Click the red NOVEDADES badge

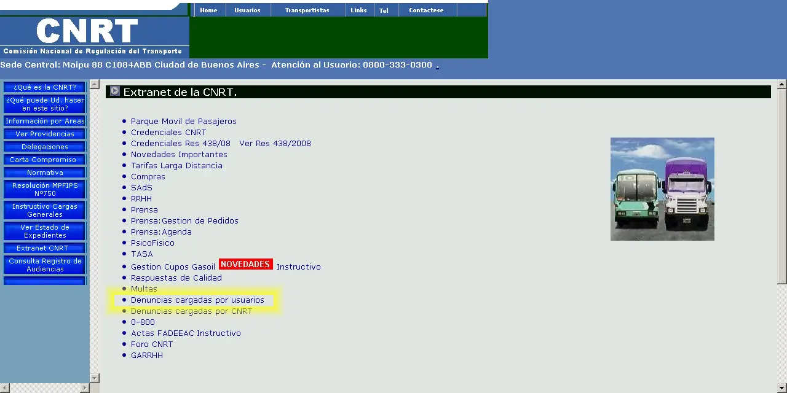pos(246,264)
